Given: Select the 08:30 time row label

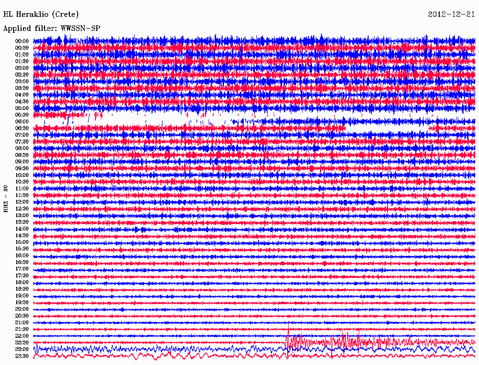Looking at the screenshot, I should click(22, 155).
